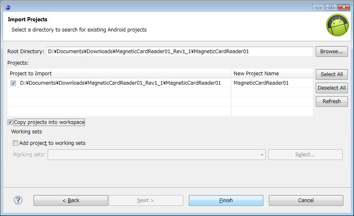Viewport: 354px width, 216px height.
Task: Uncheck MagneticCardReader01 project import checkbox
Action: [x=13, y=83]
